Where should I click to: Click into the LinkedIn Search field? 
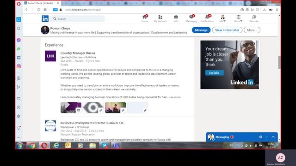coord(78,19)
